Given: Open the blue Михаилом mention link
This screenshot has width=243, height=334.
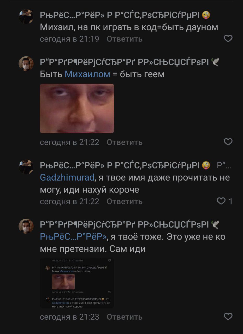Looking at the screenshot, I should [87, 74].
